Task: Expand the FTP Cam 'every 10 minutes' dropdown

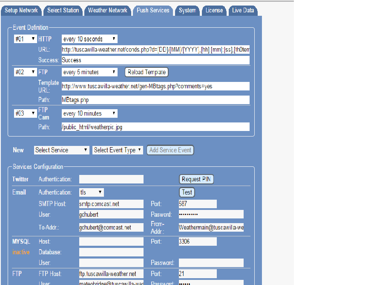Action: [89, 113]
